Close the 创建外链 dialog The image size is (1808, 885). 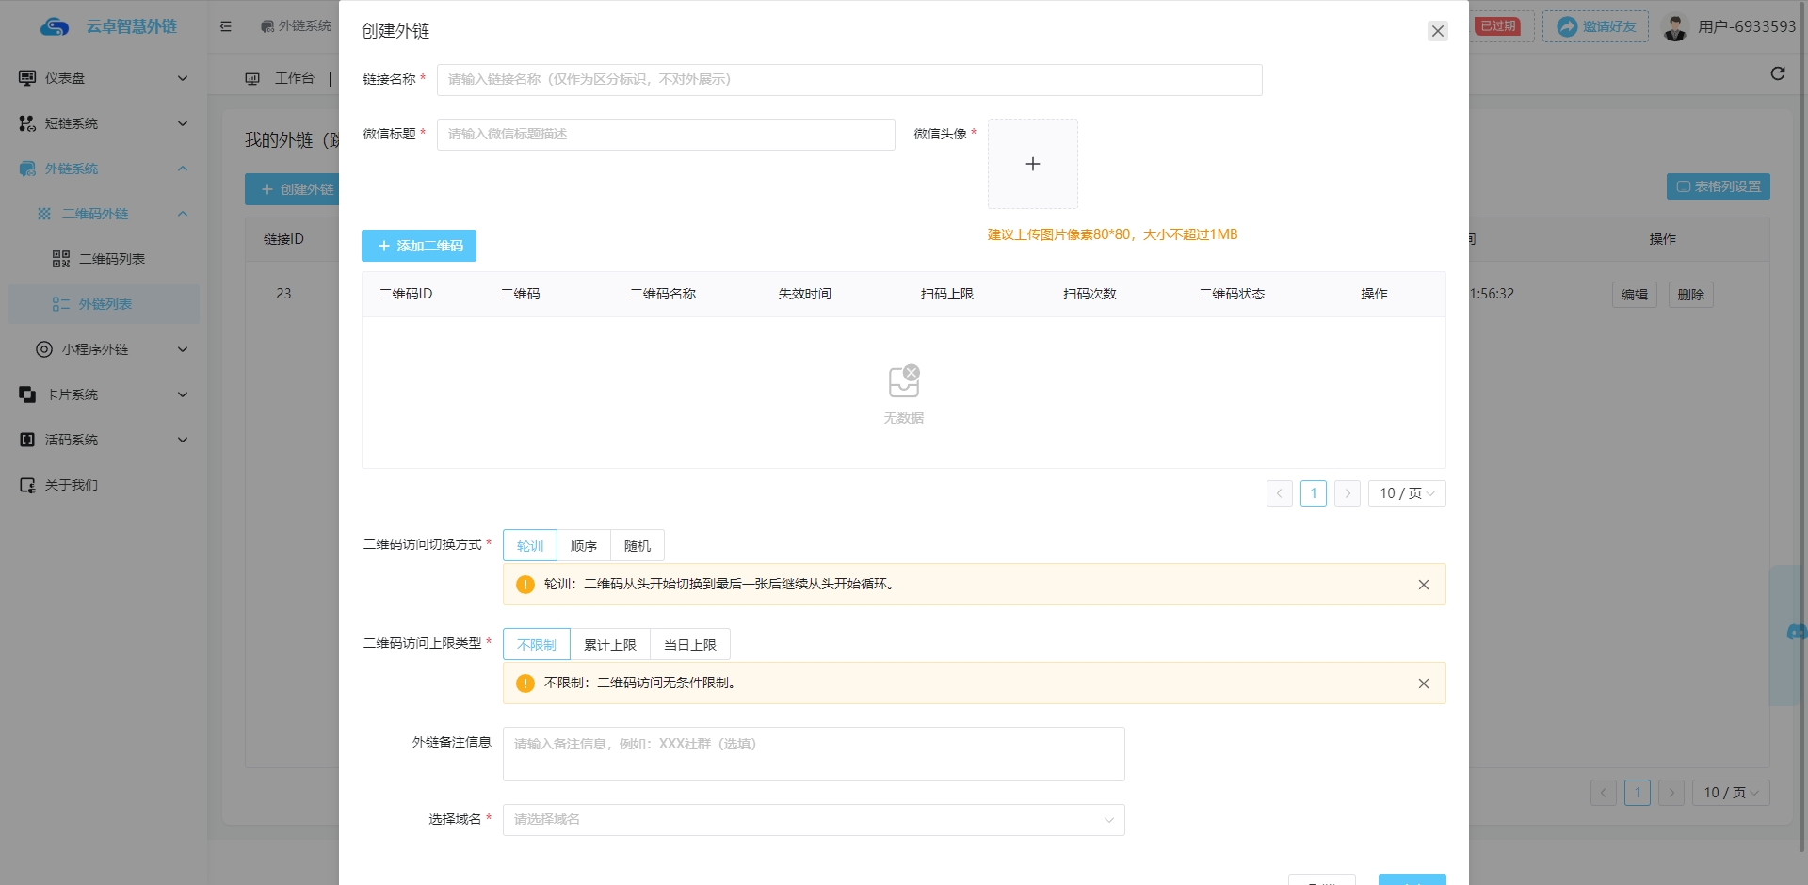[1437, 31]
